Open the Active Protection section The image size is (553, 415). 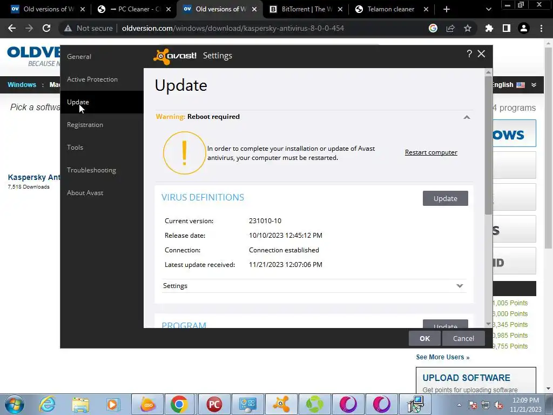pyautogui.click(x=102, y=79)
